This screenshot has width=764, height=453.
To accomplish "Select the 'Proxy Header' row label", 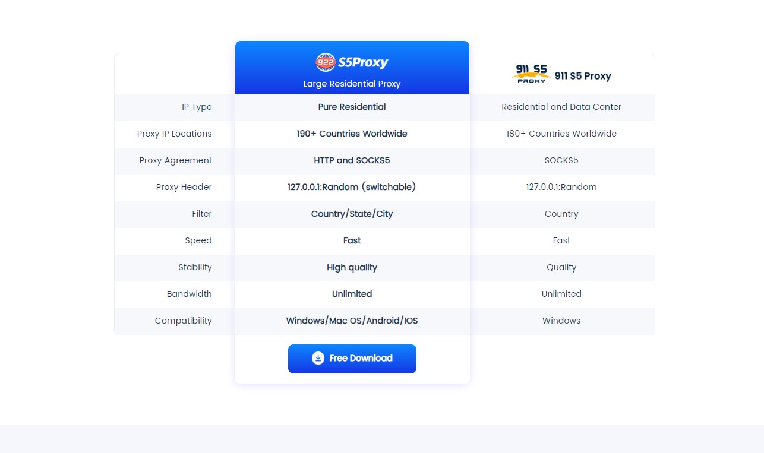I will click(x=184, y=187).
